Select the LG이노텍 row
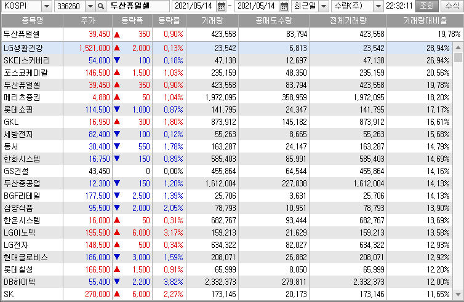 227,232
